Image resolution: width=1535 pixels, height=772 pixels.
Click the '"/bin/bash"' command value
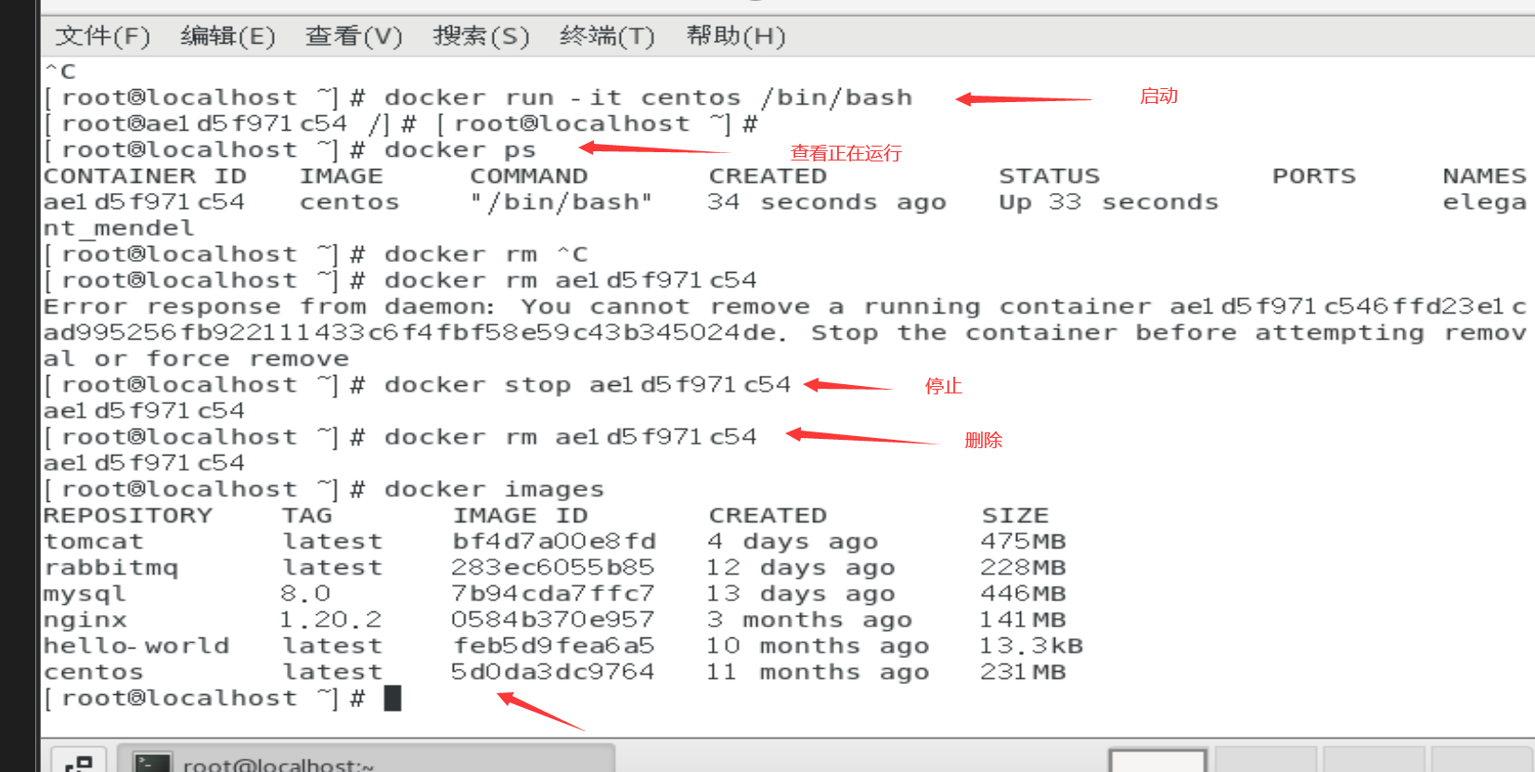point(561,202)
